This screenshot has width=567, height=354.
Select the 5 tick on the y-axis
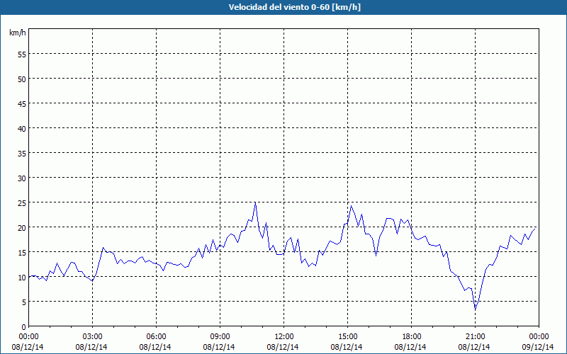tap(24, 302)
